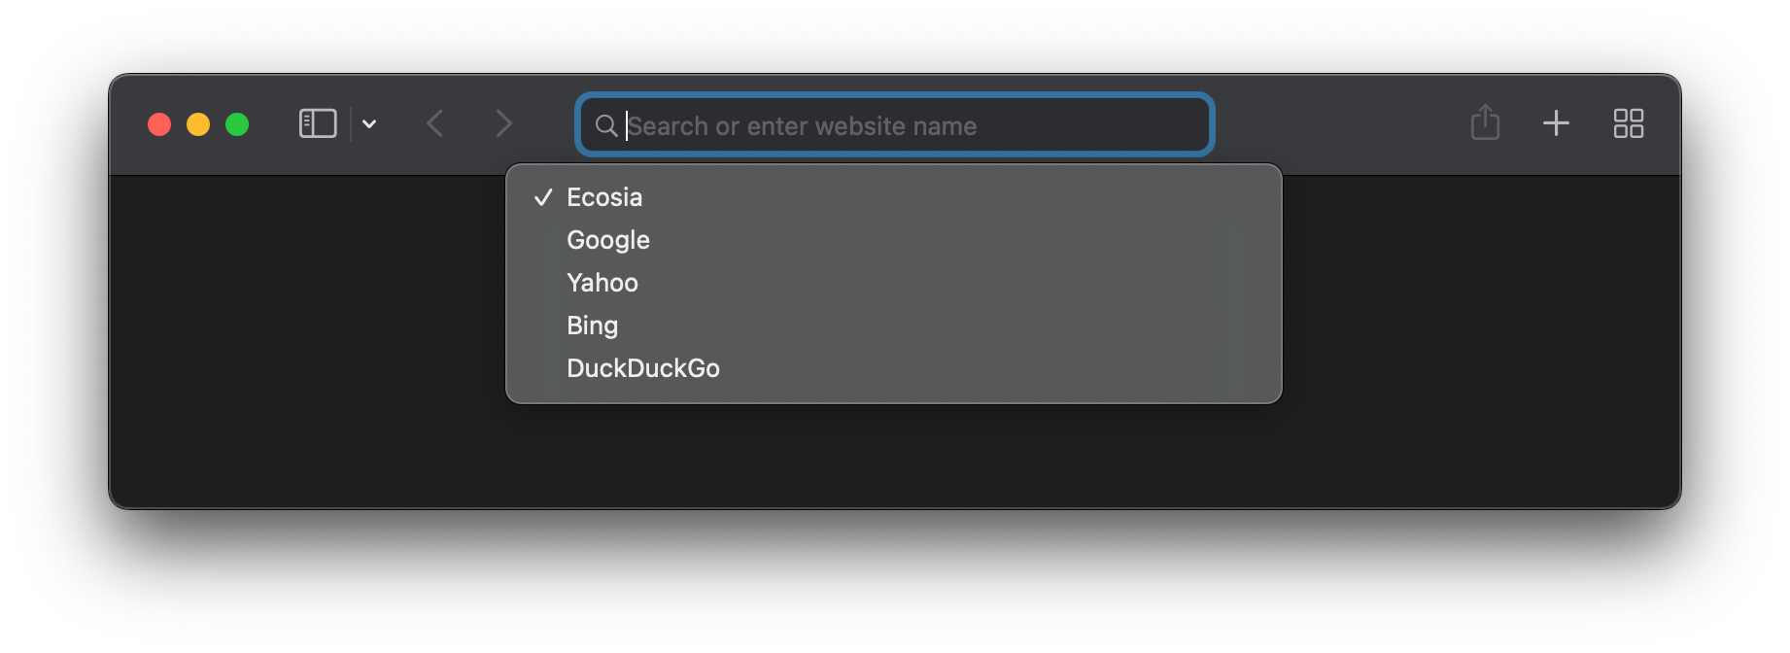Choose DuckDuckGo as search engine
Screen dimensions: 1790x653
coord(894,368)
